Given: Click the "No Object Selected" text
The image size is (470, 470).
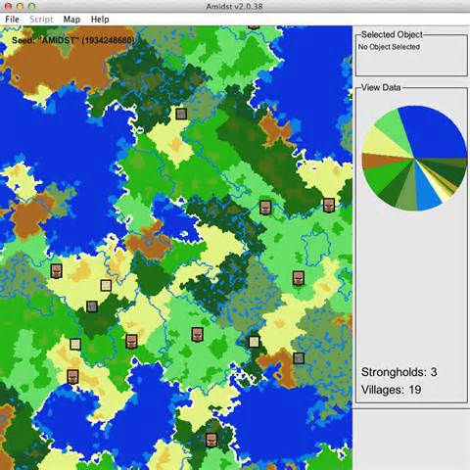Looking at the screenshot, I should click(x=389, y=47).
